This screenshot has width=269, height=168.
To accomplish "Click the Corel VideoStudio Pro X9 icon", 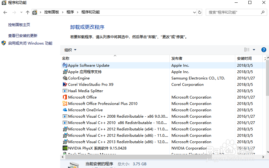I will 65,84.
